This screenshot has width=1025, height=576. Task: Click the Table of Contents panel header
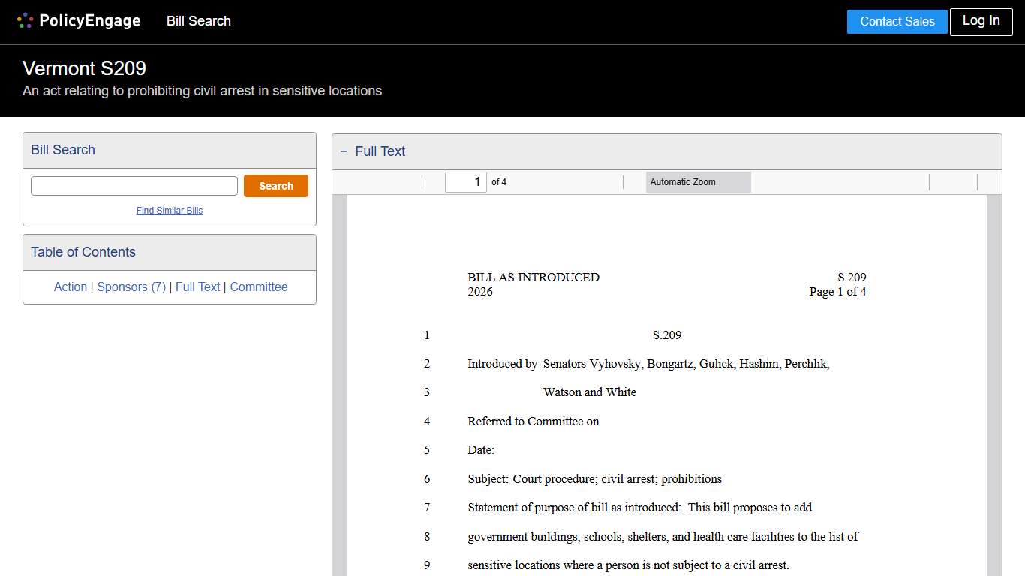pyautogui.click(x=83, y=252)
